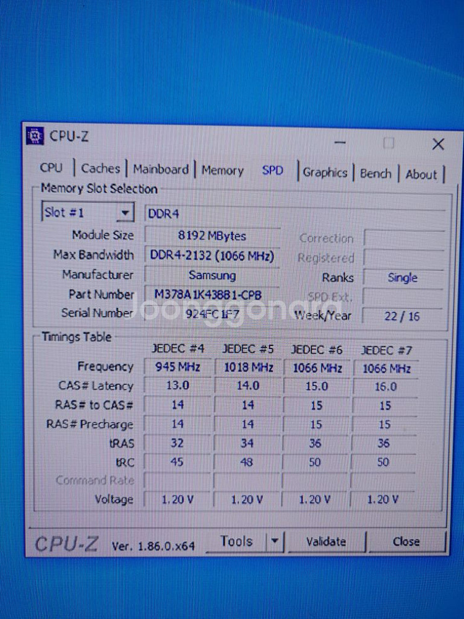Image resolution: width=464 pixels, height=619 pixels.
Task: Click the JEDEC #6 column header
Action: (316, 350)
